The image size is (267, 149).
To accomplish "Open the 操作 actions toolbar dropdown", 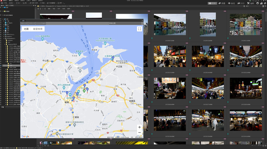I will point(61,3).
